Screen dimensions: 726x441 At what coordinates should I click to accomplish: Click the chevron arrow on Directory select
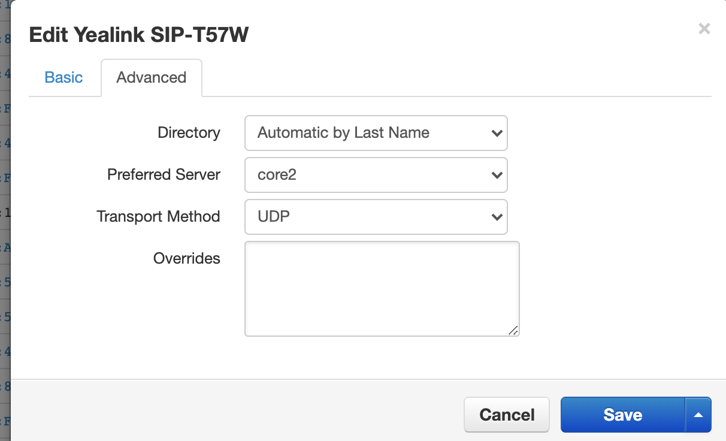pos(497,133)
